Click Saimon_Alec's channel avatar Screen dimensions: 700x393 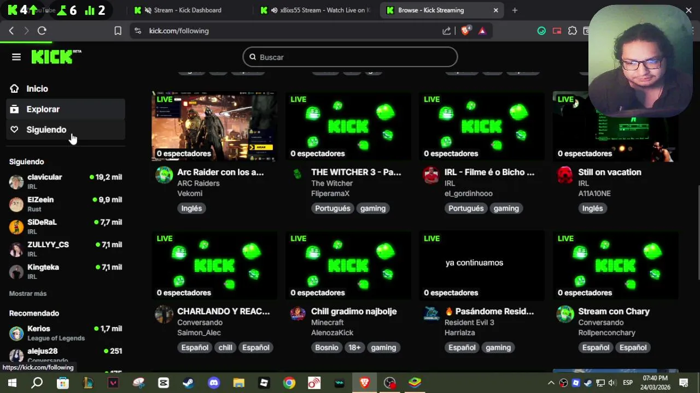pyautogui.click(x=164, y=314)
